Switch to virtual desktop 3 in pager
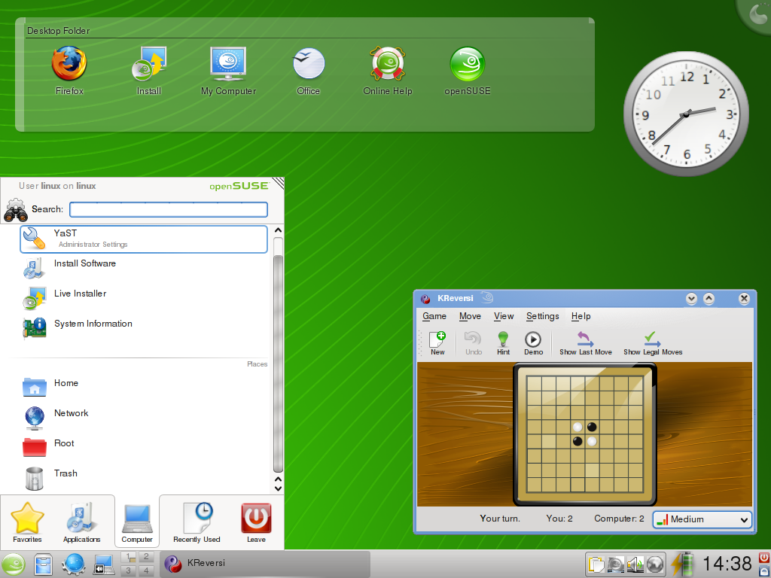Screen dimensions: 771x578 click(x=128, y=570)
